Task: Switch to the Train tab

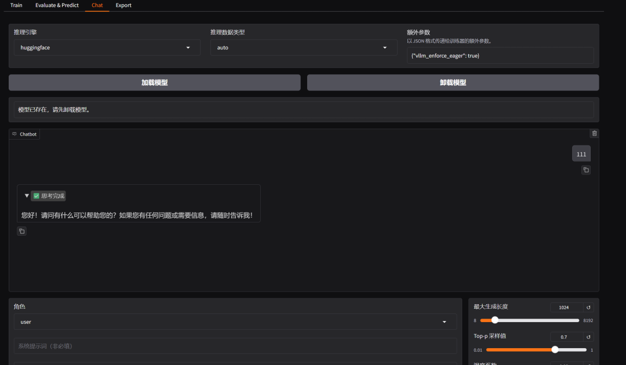Action: point(16,5)
